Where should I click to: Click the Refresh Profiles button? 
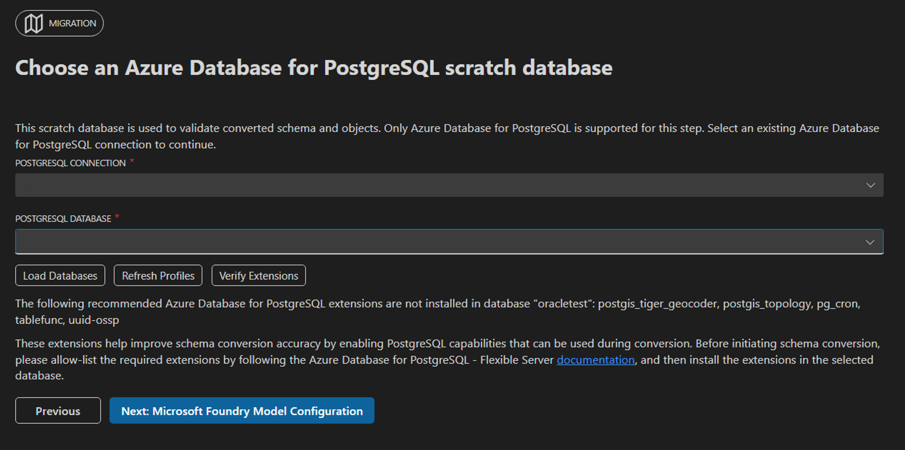coord(158,275)
